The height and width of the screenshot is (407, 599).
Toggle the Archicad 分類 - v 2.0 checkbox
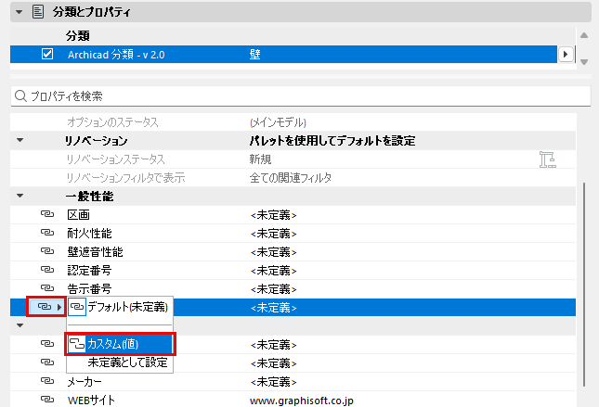pos(47,54)
